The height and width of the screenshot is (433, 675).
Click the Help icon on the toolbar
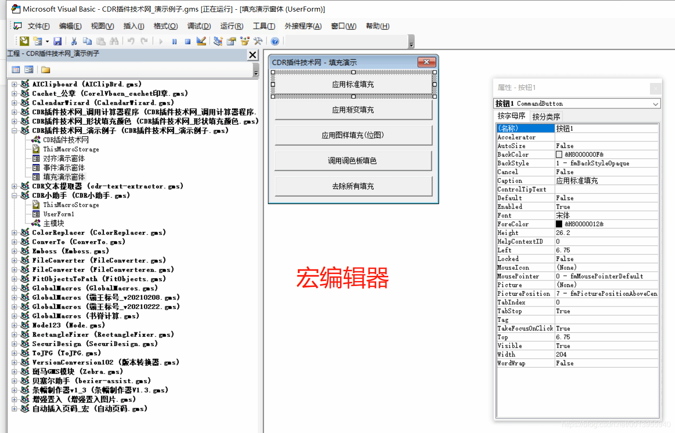[275, 41]
